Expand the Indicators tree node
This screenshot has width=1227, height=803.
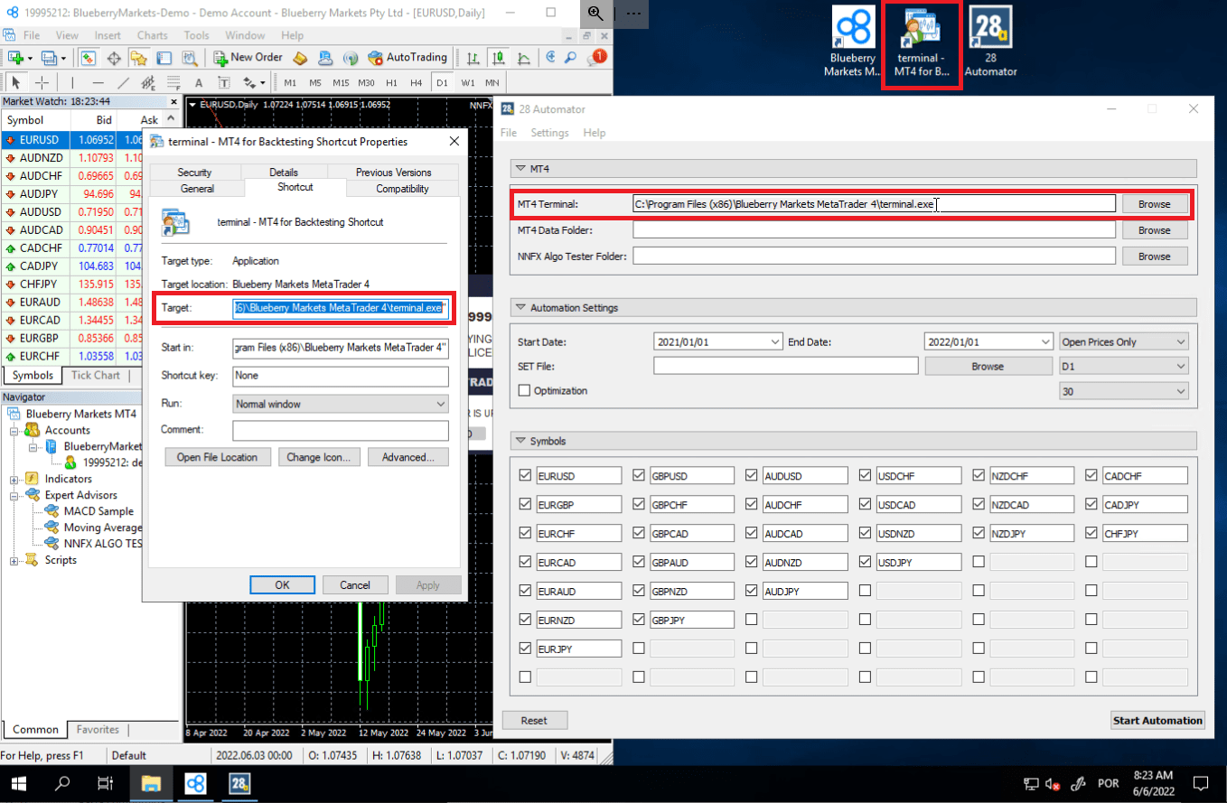click(x=14, y=479)
